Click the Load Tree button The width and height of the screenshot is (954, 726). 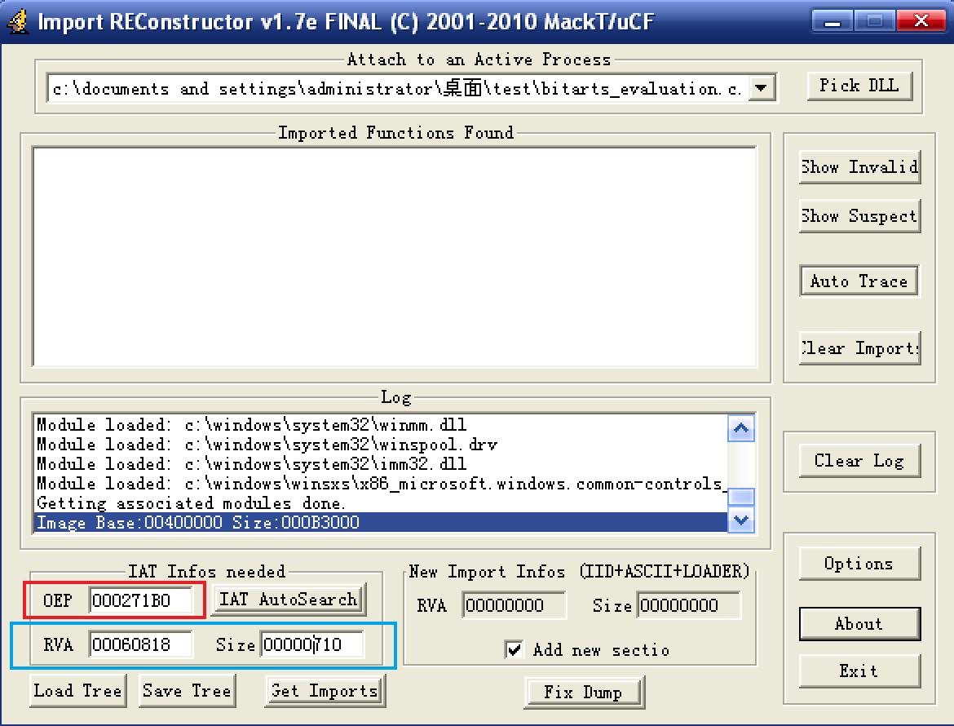(x=78, y=691)
